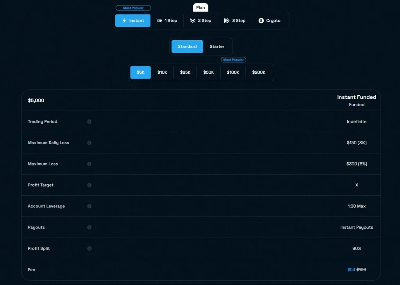This screenshot has width=400, height=285.
Task: Choose the most popular $100K account size
Action: coord(233,72)
